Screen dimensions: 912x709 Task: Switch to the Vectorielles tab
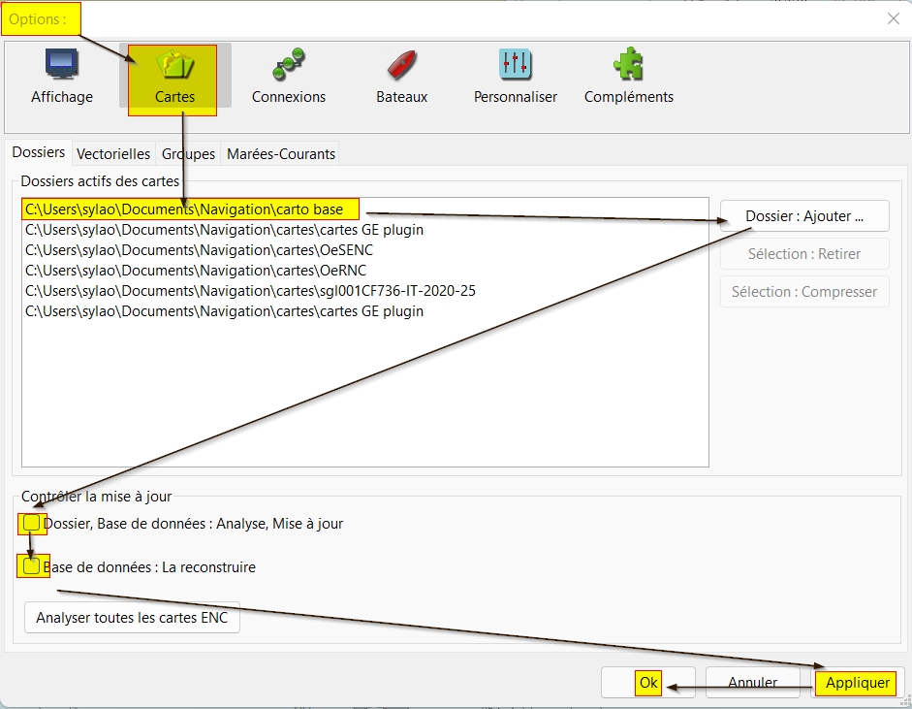tap(113, 154)
